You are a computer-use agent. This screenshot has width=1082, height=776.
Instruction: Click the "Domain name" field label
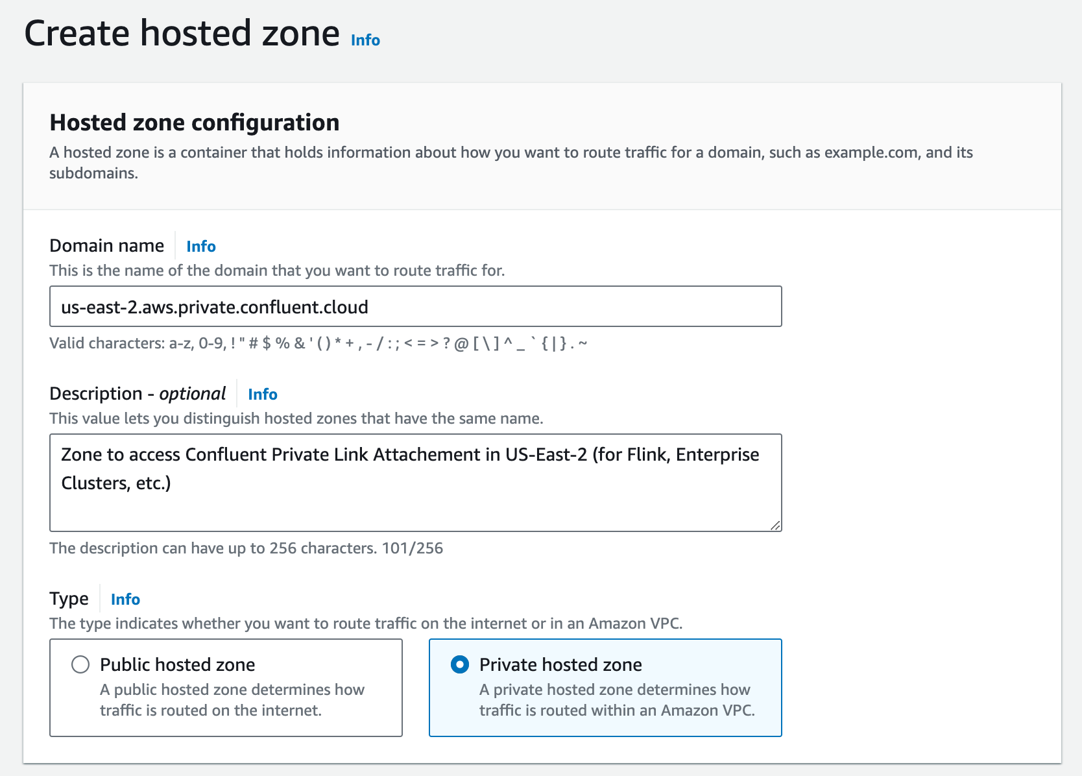pyautogui.click(x=106, y=246)
